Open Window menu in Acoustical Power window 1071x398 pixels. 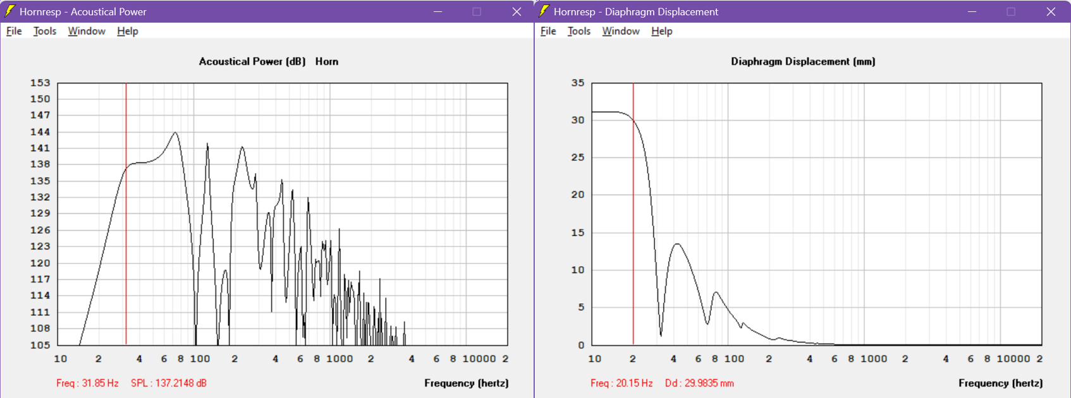(87, 31)
